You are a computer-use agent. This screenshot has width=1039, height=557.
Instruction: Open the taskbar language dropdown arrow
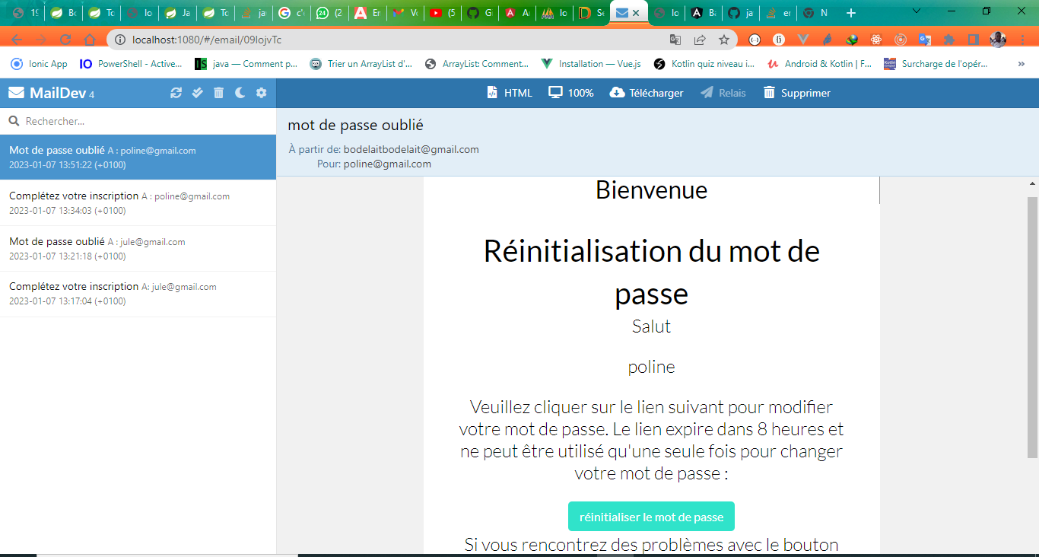(x=915, y=11)
